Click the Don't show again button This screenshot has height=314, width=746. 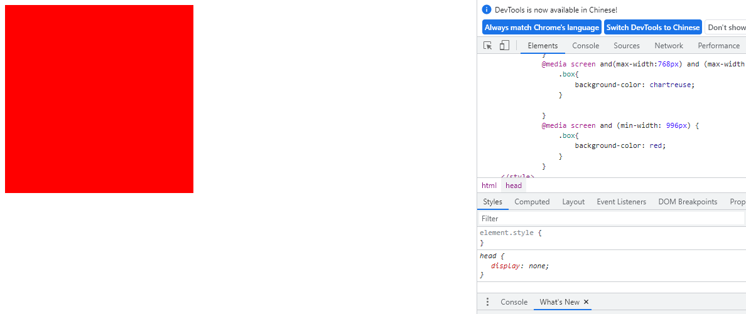click(725, 28)
